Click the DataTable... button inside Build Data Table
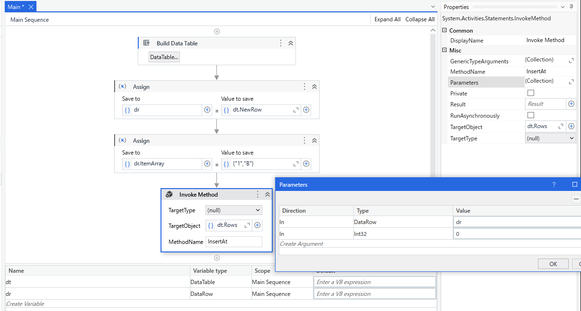 click(x=164, y=57)
